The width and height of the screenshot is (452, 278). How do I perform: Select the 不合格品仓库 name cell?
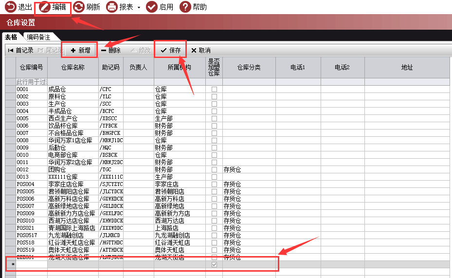pos(73,133)
